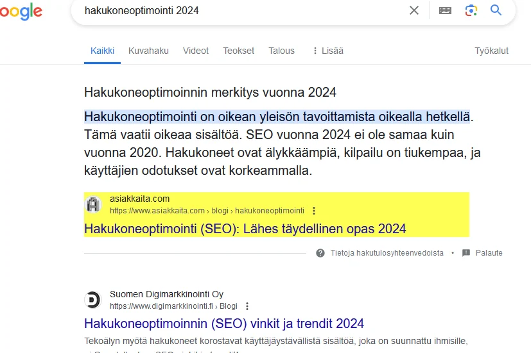This screenshot has width=531, height=353.
Task: Click the asiakkaita.com site favicon
Action: (93, 204)
